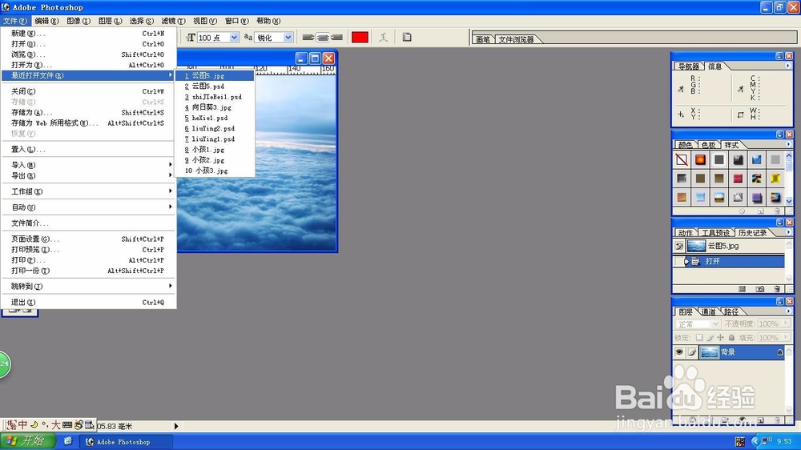Screen dimensions: 801x450
Task: Choose 存储为 from the File menu
Action: 88,112
